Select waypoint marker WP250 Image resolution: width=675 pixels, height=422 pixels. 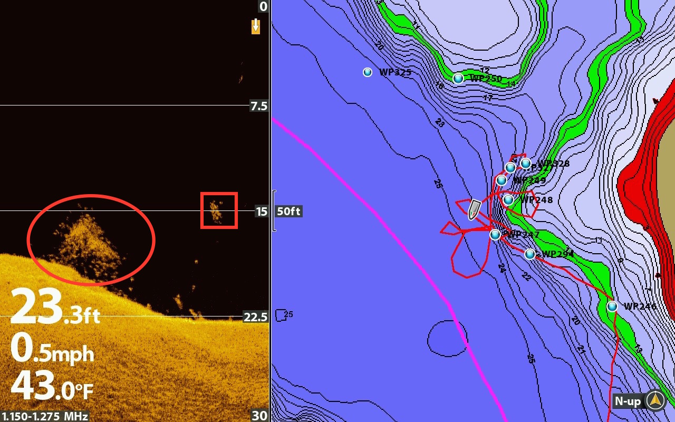click(458, 78)
